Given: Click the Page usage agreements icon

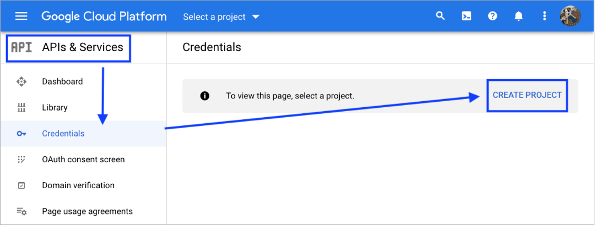Looking at the screenshot, I should pos(21,211).
